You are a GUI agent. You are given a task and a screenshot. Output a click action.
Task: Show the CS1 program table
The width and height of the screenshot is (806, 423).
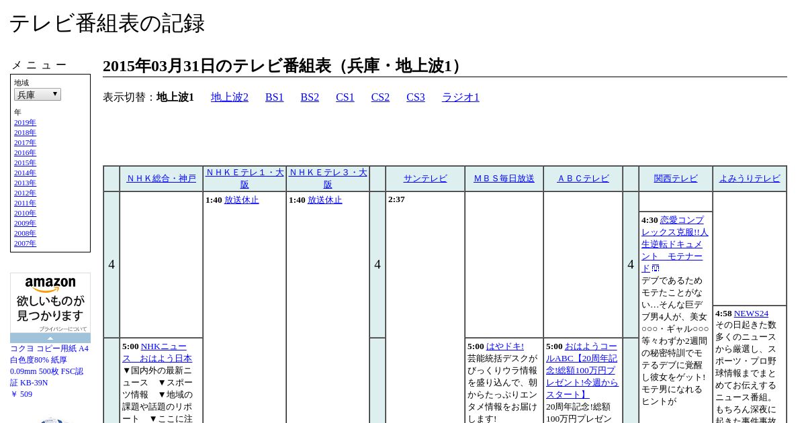[345, 97]
